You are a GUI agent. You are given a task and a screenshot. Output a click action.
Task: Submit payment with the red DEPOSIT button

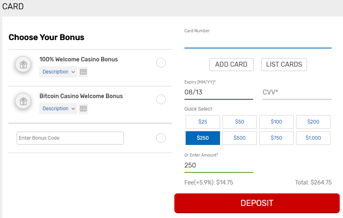[257, 203]
